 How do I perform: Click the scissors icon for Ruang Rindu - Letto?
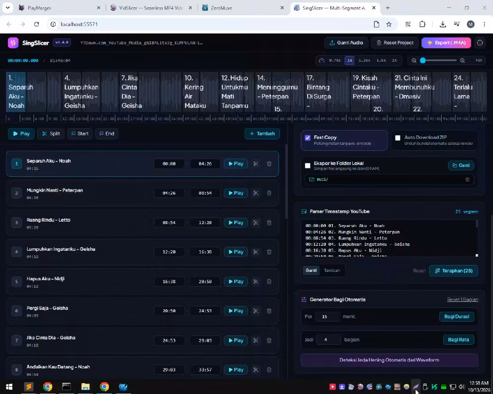pos(255,223)
